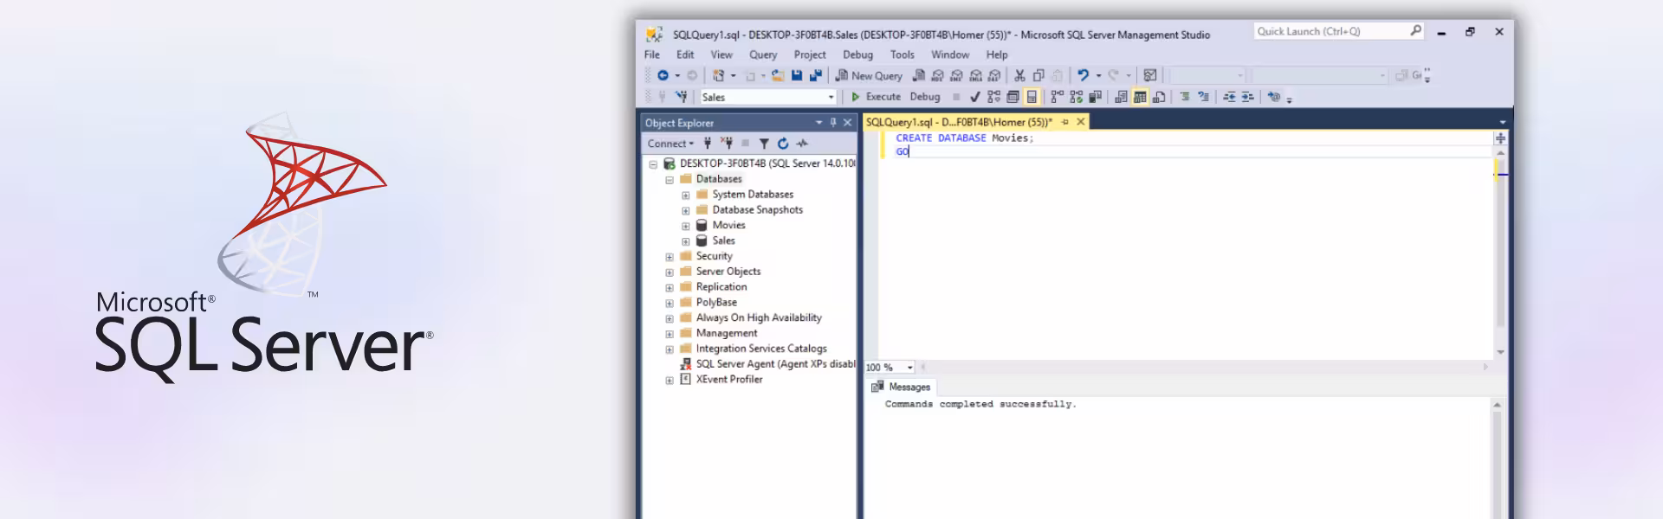
Task: Click the Debug button
Action: tap(925, 97)
